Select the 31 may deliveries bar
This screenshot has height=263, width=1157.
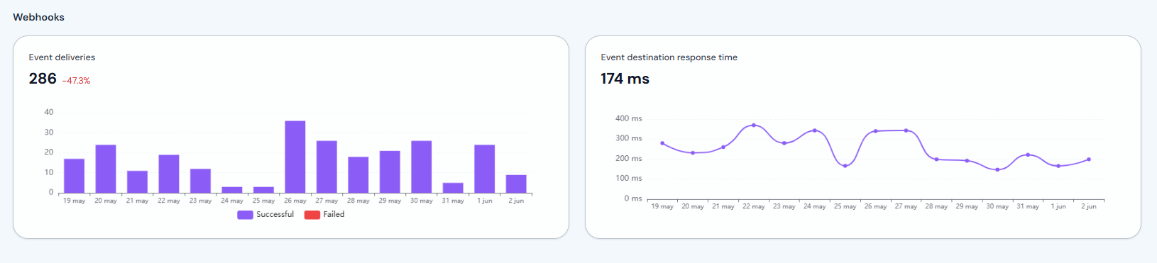[453, 188]
